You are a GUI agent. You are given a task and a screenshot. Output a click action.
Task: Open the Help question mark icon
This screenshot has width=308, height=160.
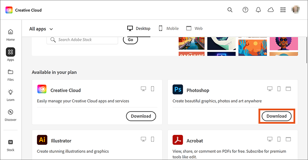point(245,10)
